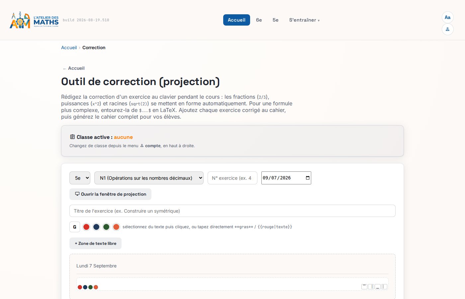Choose the small blue dot in the text zone
Viewport: 465px width, 299px height.
(85, 287)
